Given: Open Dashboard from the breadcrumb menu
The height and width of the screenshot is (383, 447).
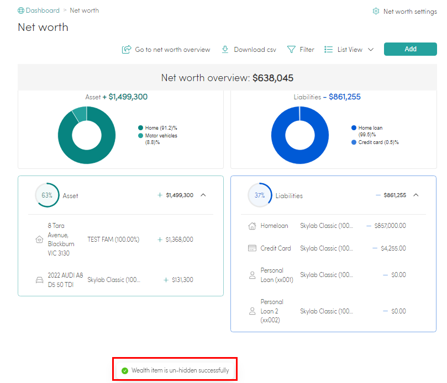Looking at the screenshot, I should (x=42, y=10).
